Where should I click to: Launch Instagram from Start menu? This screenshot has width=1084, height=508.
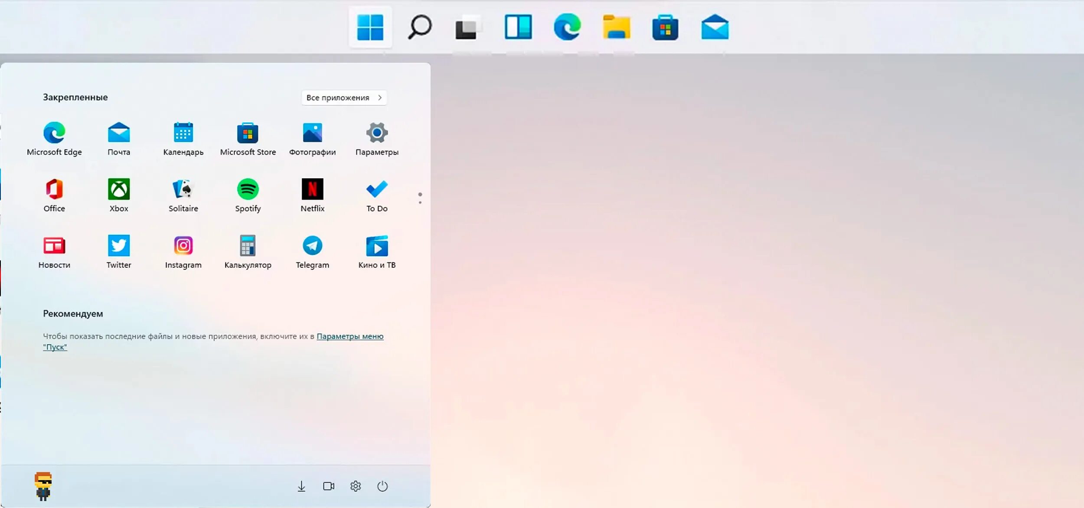[183, 246]
